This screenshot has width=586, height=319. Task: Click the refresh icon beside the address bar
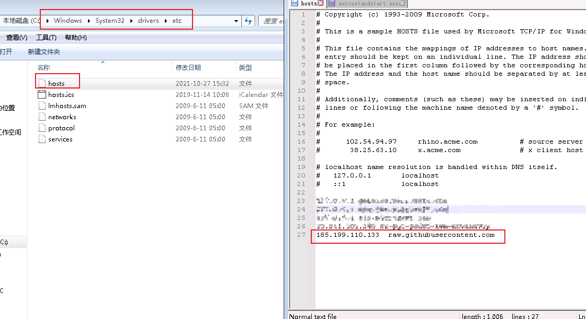coord(248,20)
